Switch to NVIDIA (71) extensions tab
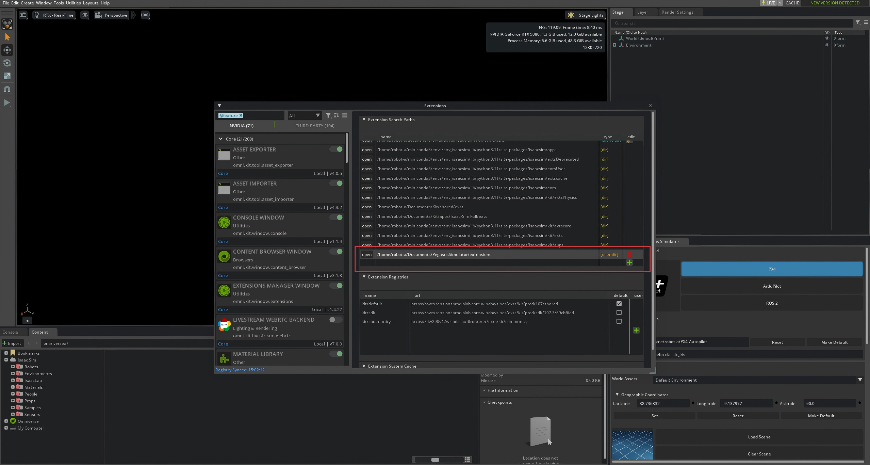 click(x=241, y=126)
